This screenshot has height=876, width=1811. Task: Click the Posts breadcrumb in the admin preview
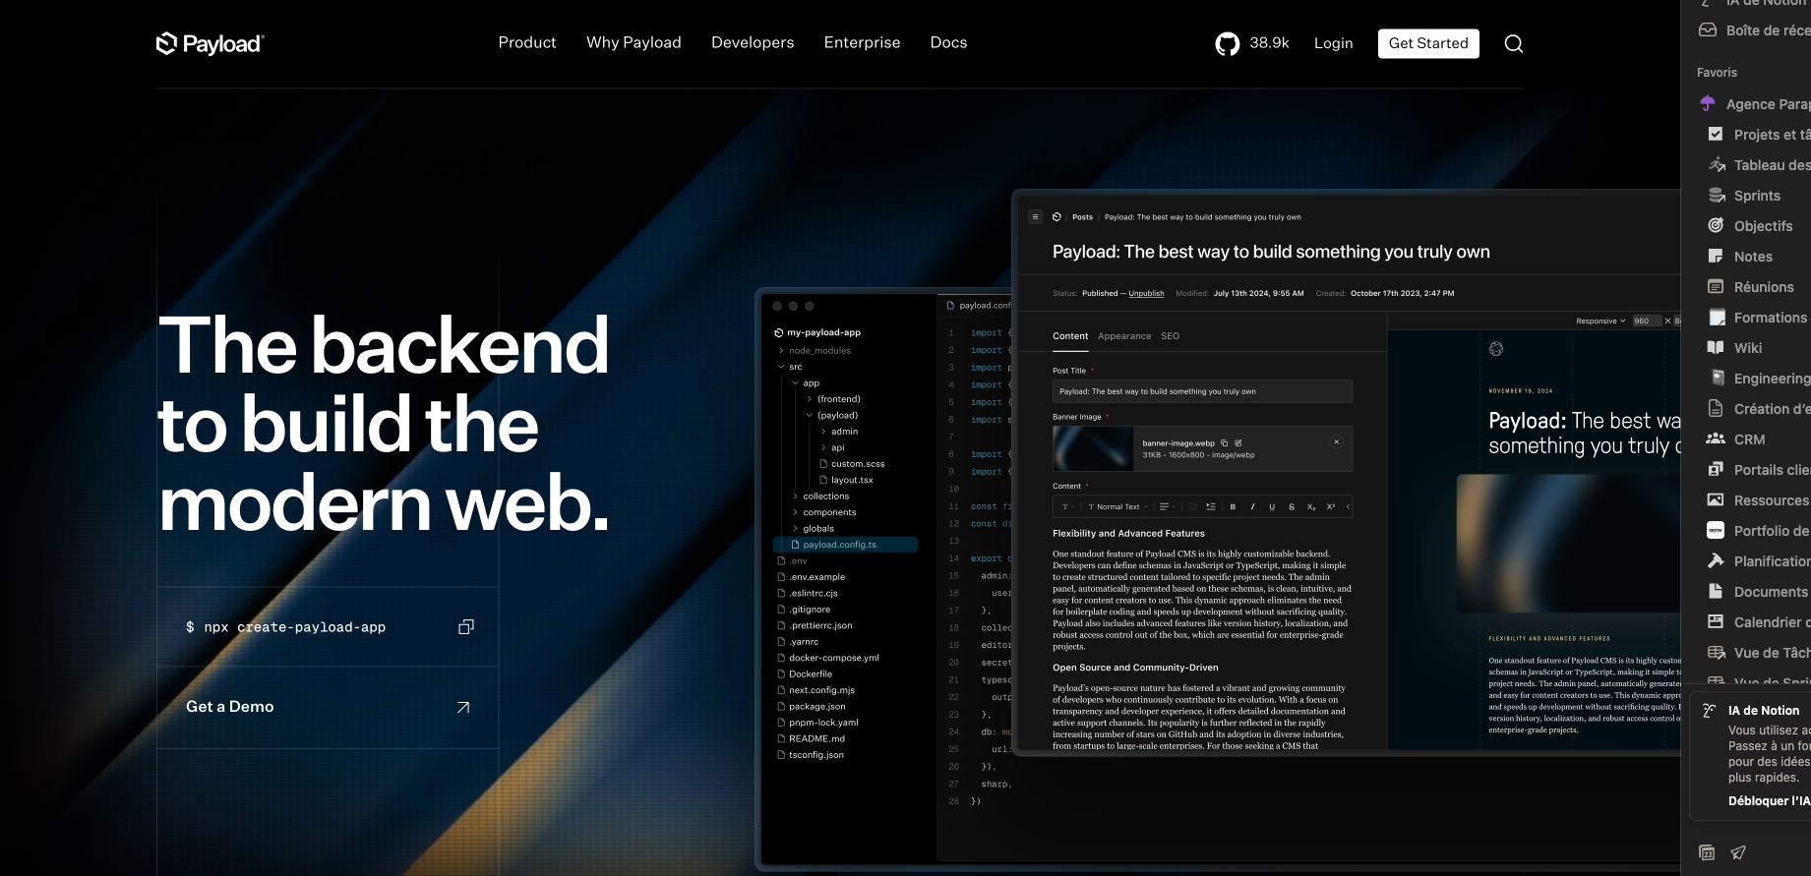coord(1082,217)
